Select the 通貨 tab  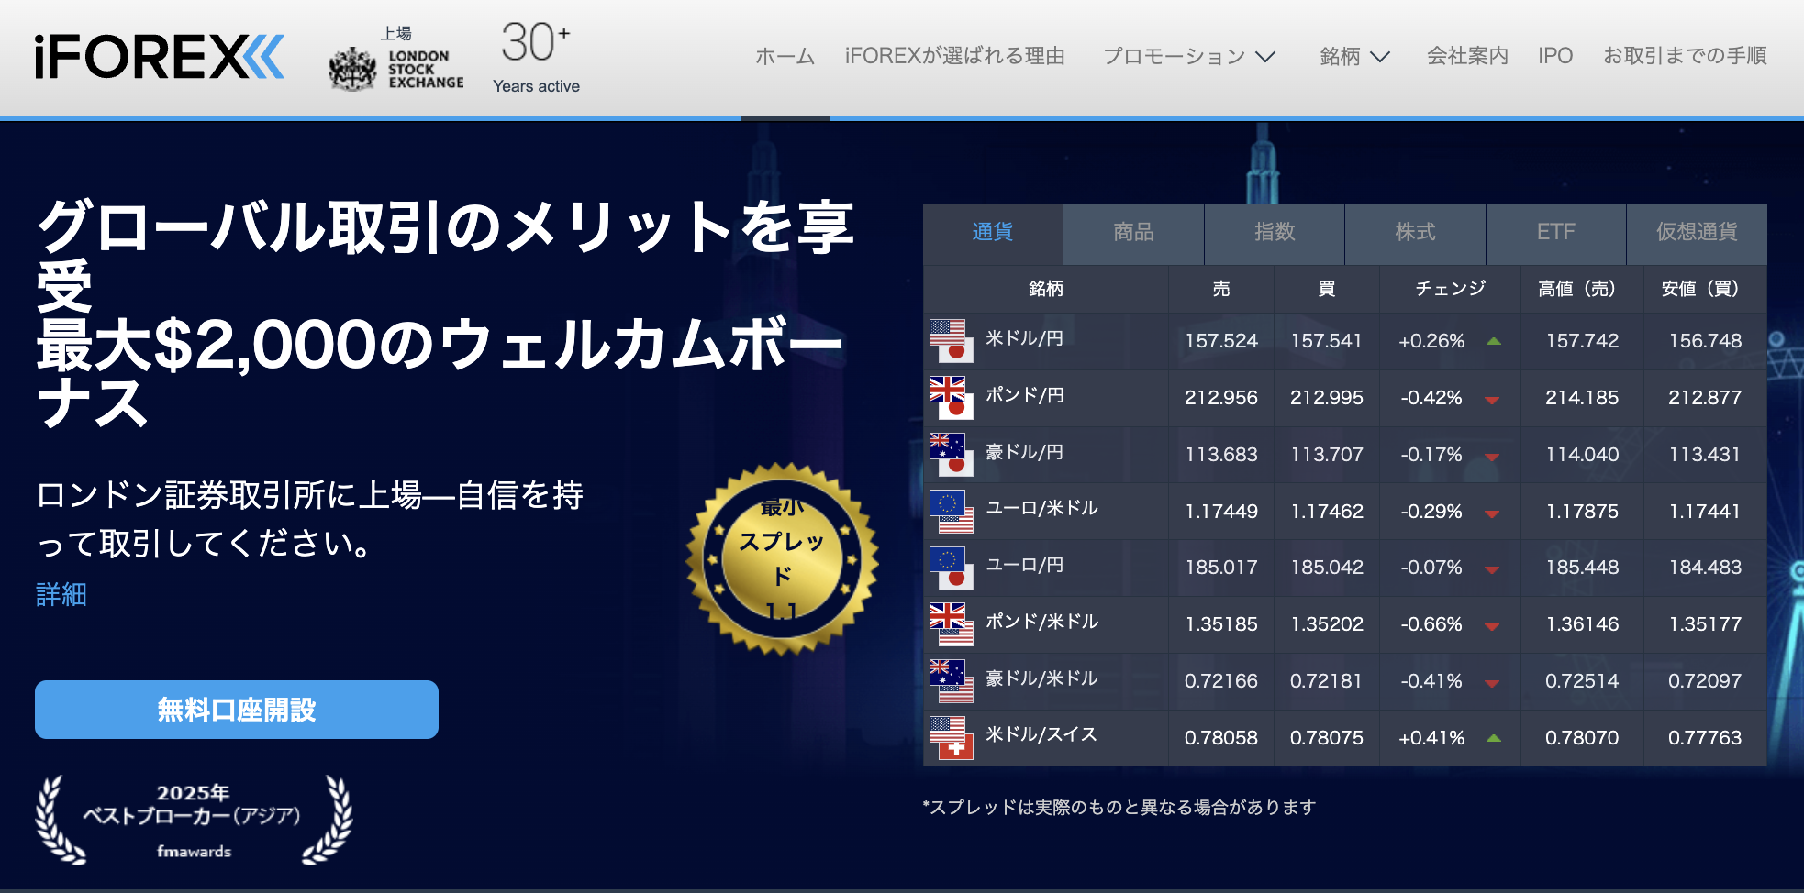pos(993,233)
